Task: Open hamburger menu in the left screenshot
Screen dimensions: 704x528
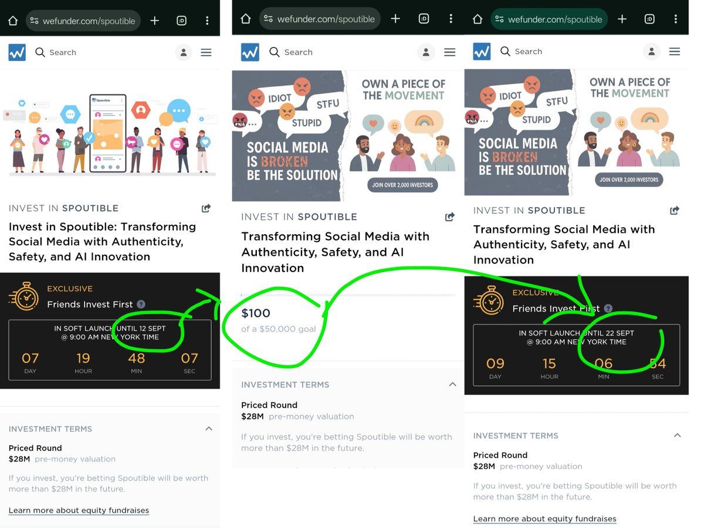Action: [x=206, y=52]
